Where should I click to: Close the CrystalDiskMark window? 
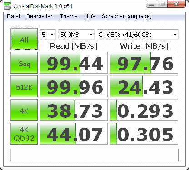177,4
